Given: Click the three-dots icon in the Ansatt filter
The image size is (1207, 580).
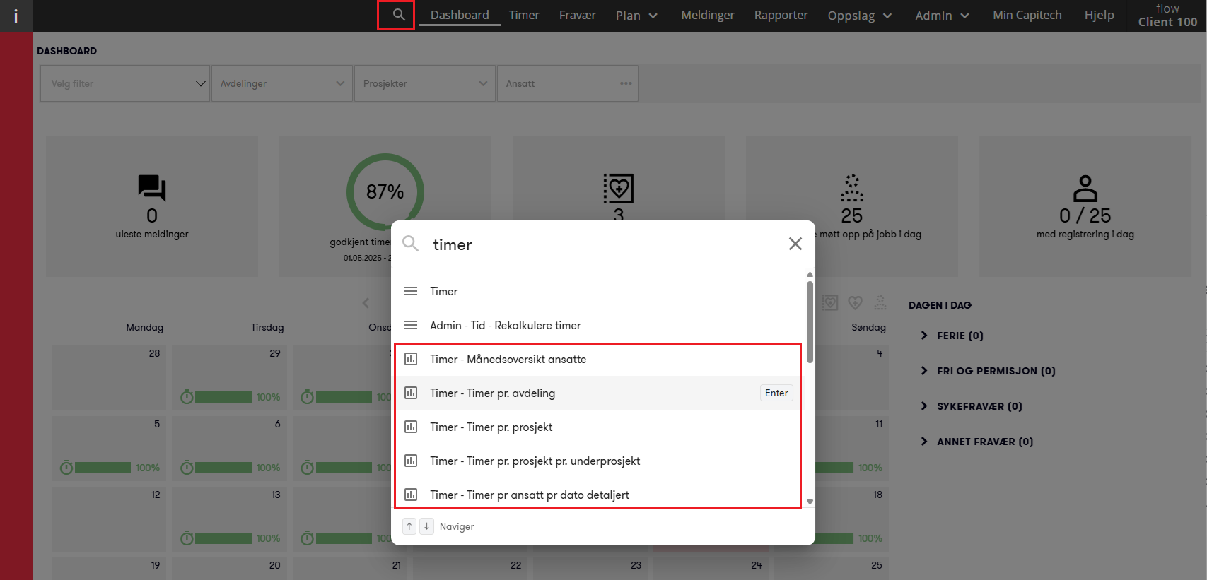Looking at the screenshot, I should coord(626,83).
